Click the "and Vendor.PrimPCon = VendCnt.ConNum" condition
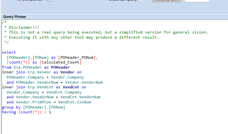The image size is (228, 134). tap(49, 102)
